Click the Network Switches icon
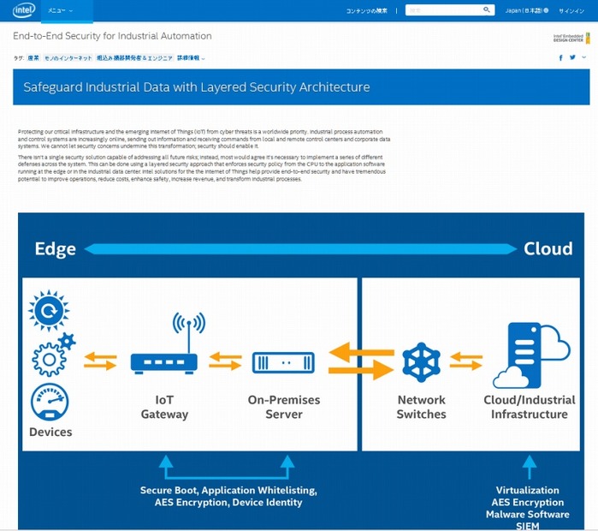This screenshot has height=531, width=598. pyautogui.click(x=421, y=362)
